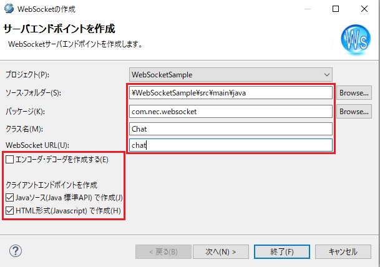This screenshot has width=380, height=267.
Task: Click the パッケージ field with com.nec.websocket
Action: pyautogui.click(x=230, y=111)
